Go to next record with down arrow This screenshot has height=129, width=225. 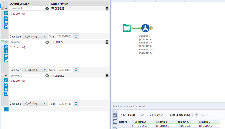pos(203,115)
